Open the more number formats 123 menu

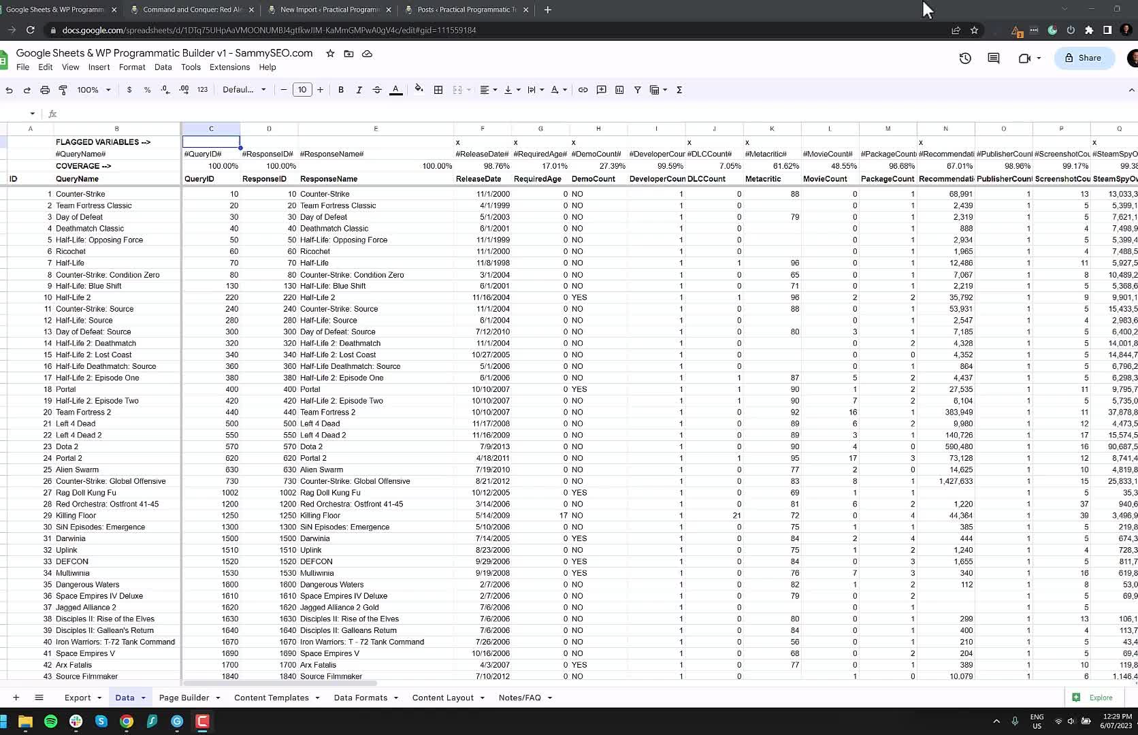(x=202, y=90)
